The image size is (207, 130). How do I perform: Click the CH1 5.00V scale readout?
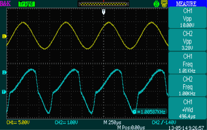18,123
